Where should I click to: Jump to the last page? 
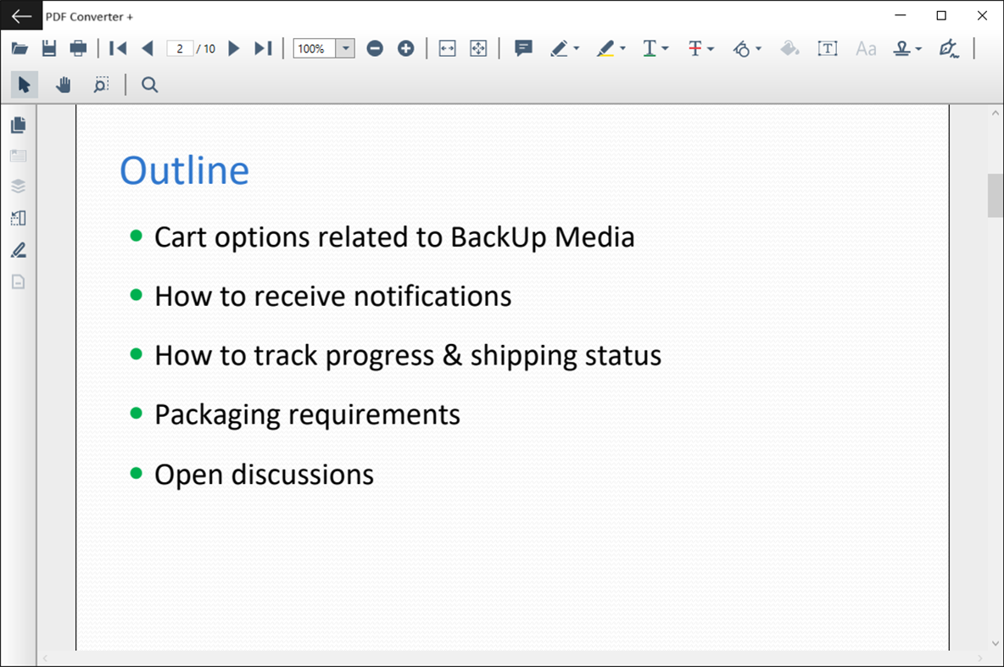(x=263, y=48)
